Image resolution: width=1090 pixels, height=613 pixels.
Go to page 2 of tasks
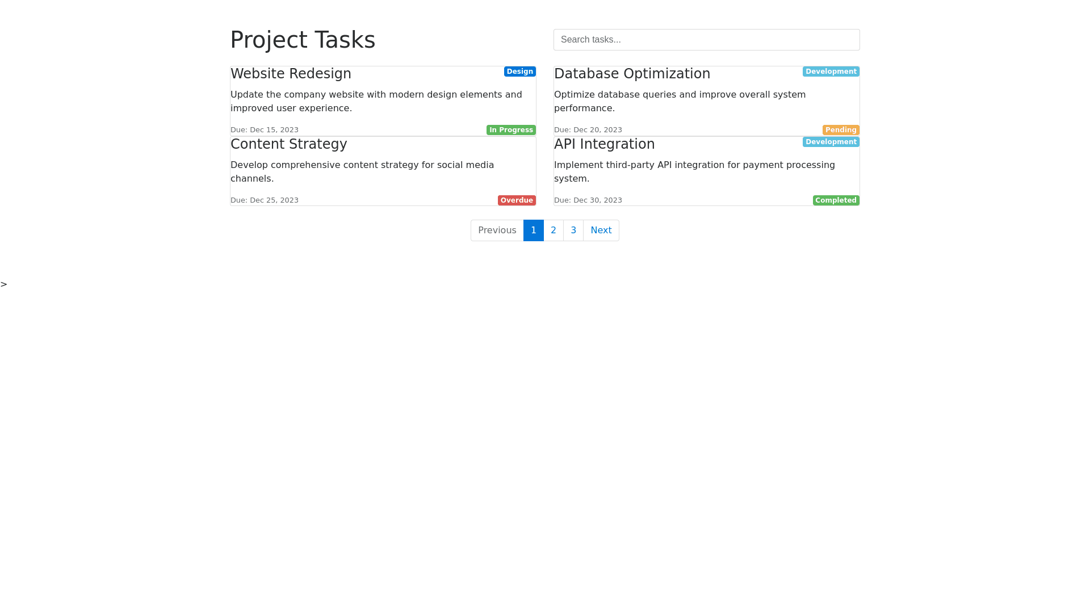(x=554, y=230)
